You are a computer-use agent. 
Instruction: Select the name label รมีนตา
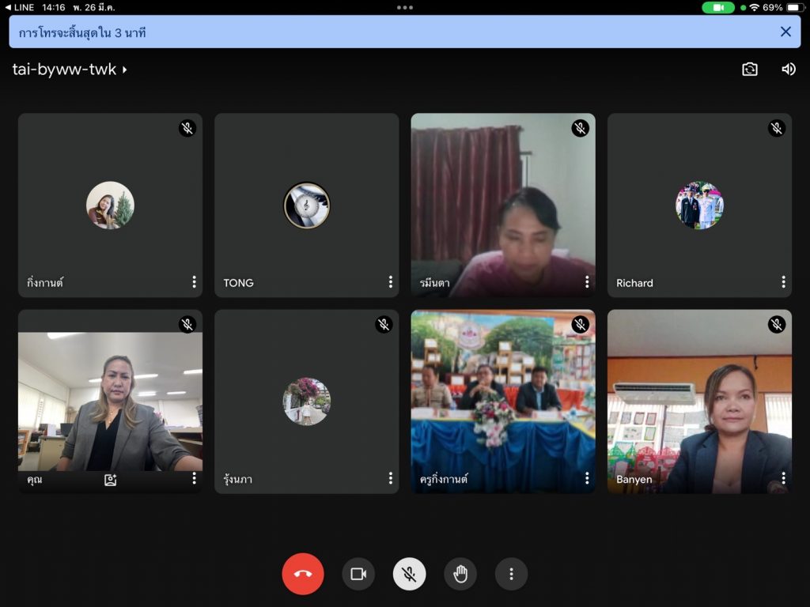coord(434,282)
